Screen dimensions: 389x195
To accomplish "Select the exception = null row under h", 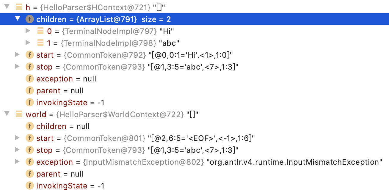I will point(65,78).
